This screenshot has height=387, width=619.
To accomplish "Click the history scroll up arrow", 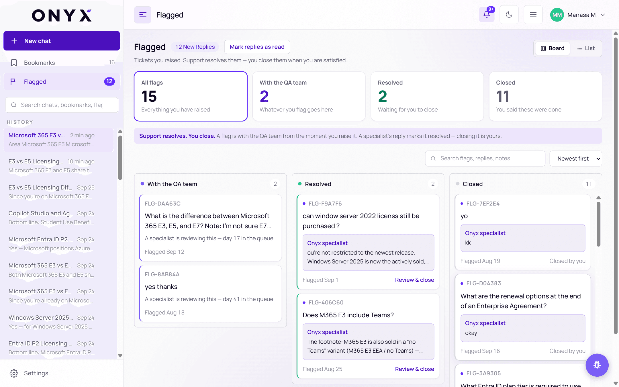I will pyautogui.click(x=120, y=131).
